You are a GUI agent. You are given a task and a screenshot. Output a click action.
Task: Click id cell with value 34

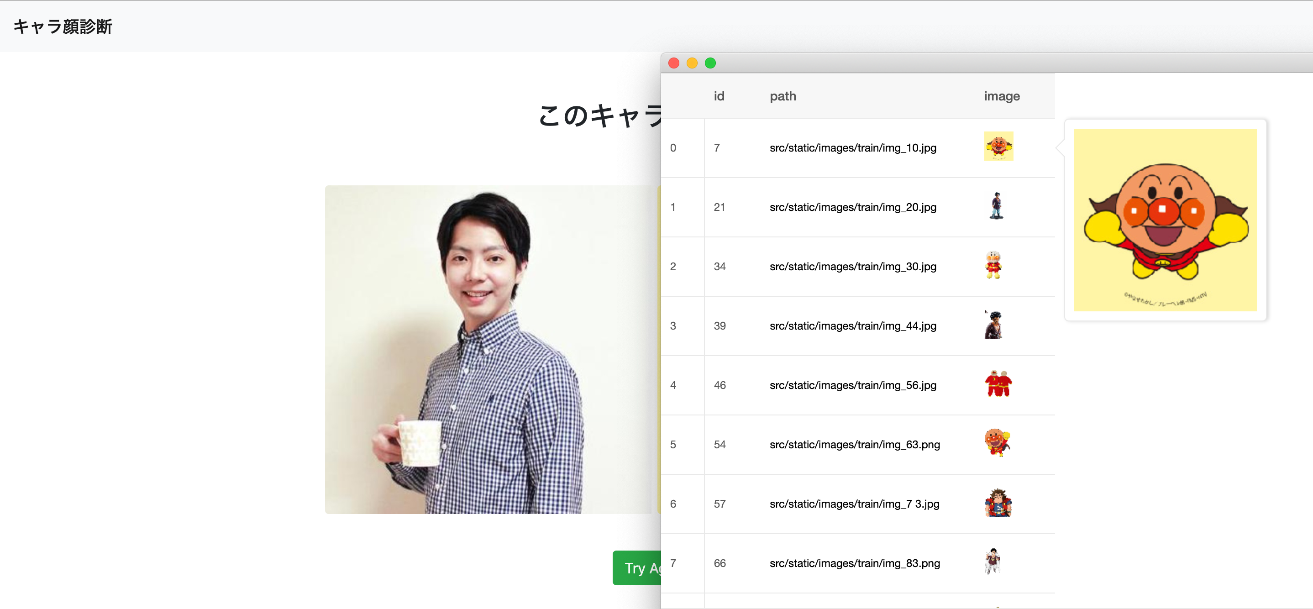719,267
